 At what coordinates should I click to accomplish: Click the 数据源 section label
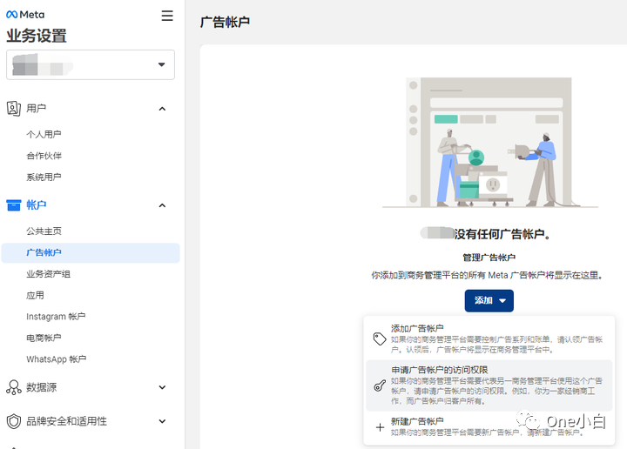[x=41, y=387]
